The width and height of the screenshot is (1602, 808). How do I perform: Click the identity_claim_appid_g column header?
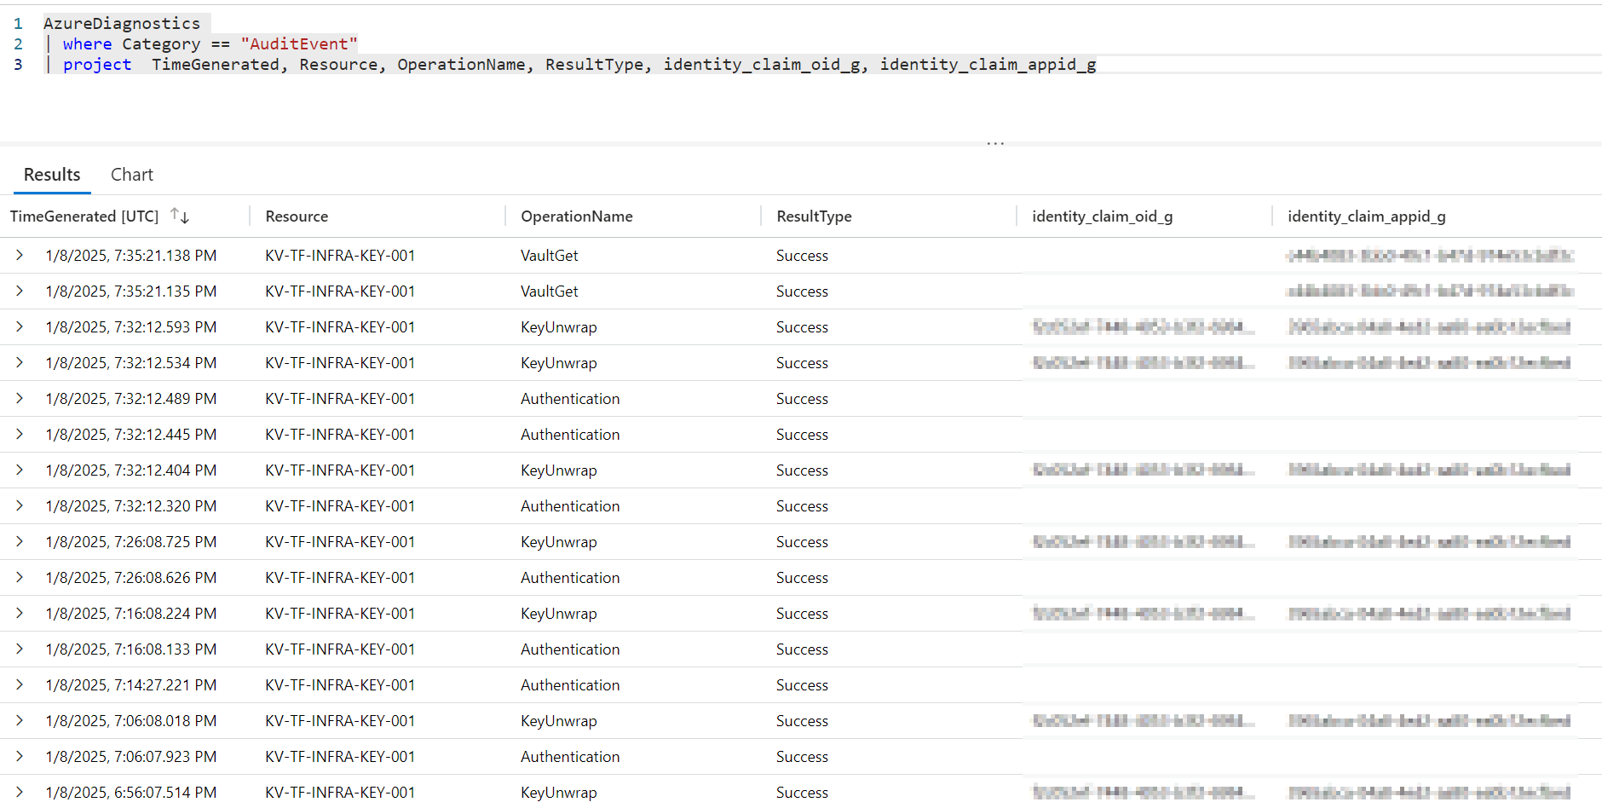coord(1366,216)
